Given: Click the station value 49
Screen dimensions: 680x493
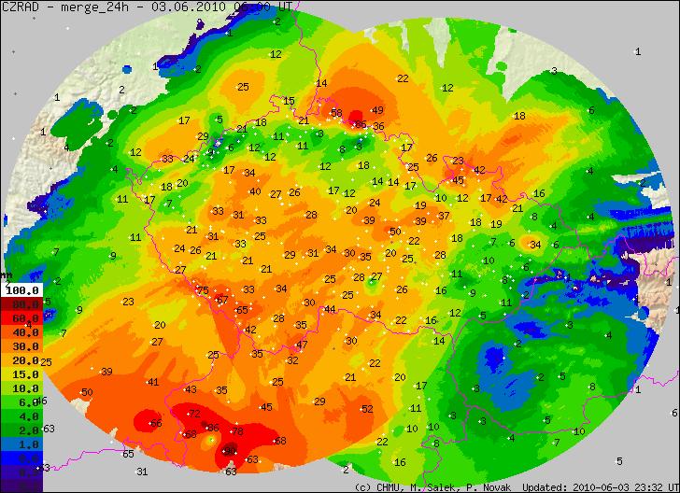Looking at the screenshot, I should (x=377, y=110).
